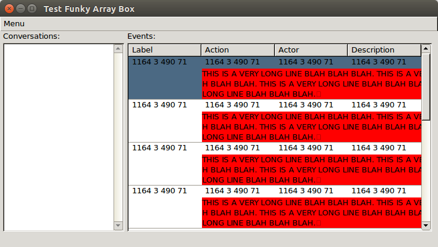Click the Events list scroll-up arrow

(x=426, y=48)
